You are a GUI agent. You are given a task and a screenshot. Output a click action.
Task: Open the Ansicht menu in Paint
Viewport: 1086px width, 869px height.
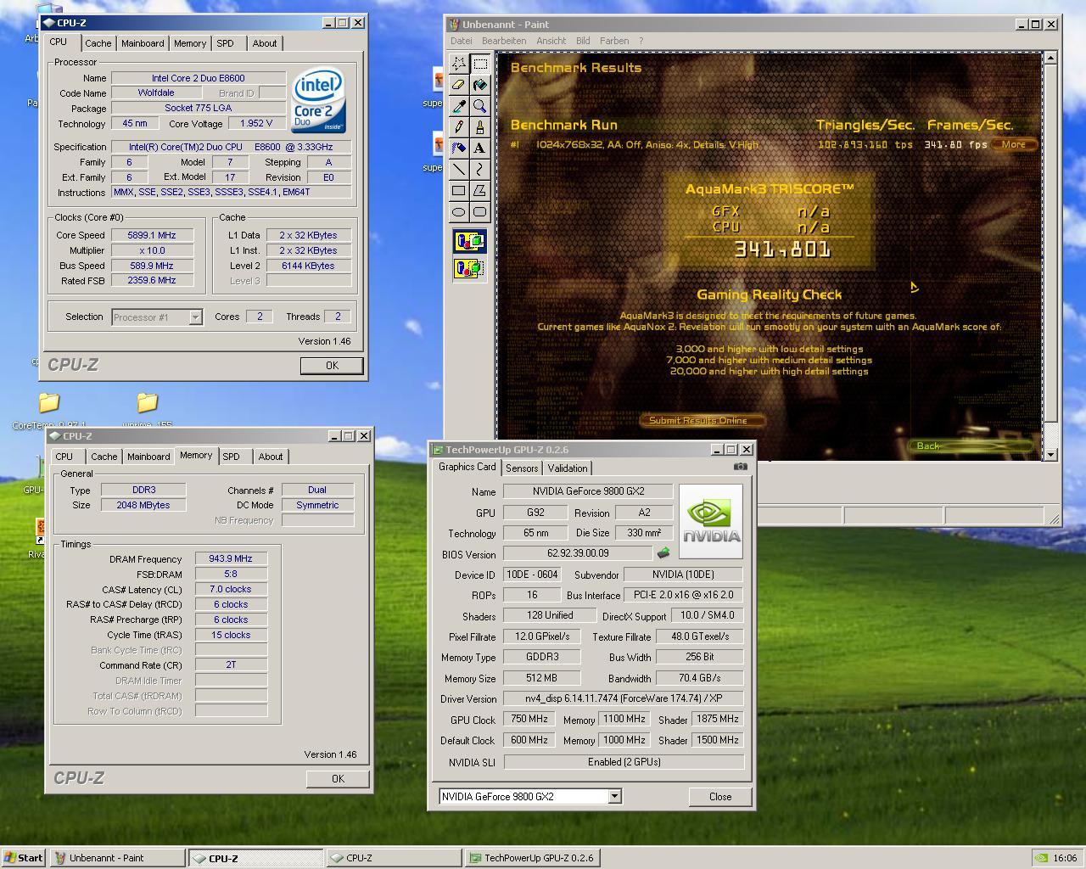(x=551, y=41)
